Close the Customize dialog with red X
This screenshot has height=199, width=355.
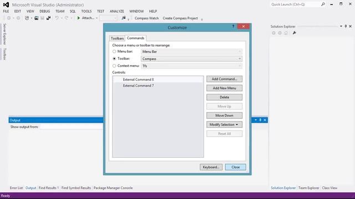click(244, 27)
